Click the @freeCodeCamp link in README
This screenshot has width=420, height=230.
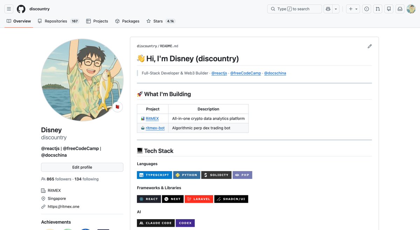click(x=246, y=73)
